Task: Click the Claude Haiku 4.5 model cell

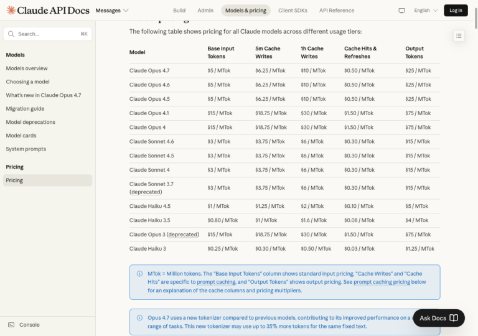Action: pos(149,206)
